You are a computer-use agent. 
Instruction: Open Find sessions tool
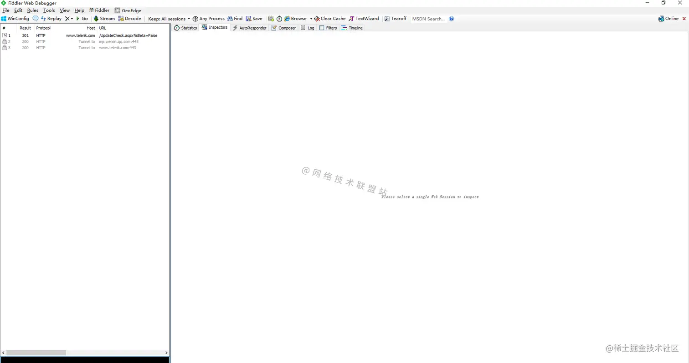tap(235, 19)
